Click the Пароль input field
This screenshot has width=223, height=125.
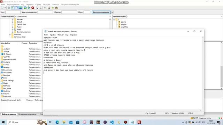click(x=69, y=12)
